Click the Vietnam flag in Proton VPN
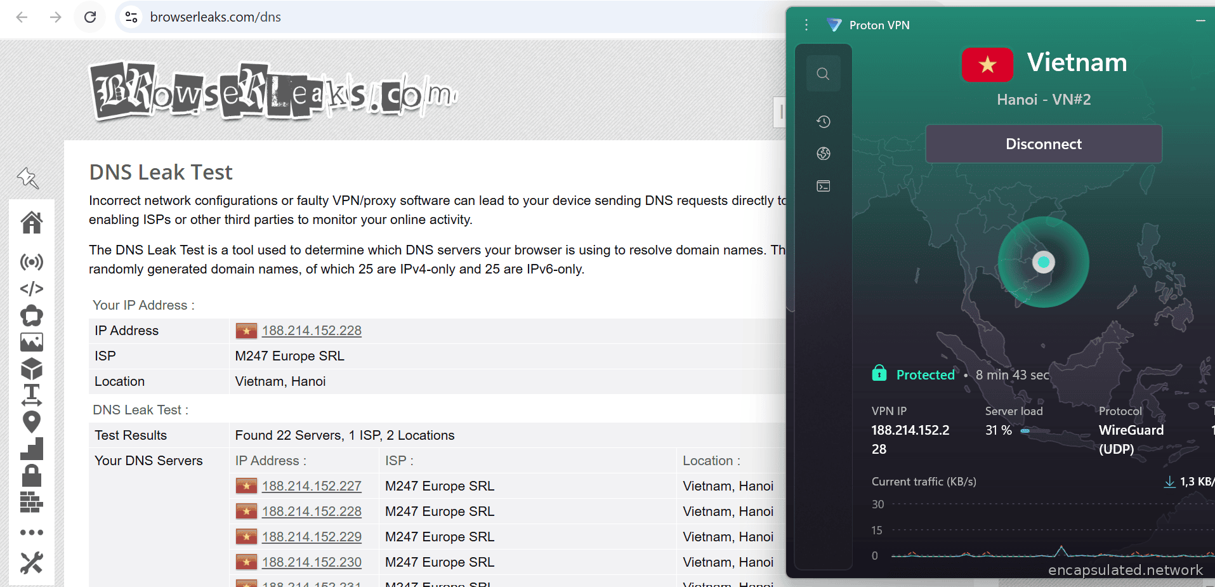This screenshot has width=1215, height=587. click(x=987, y=65)
